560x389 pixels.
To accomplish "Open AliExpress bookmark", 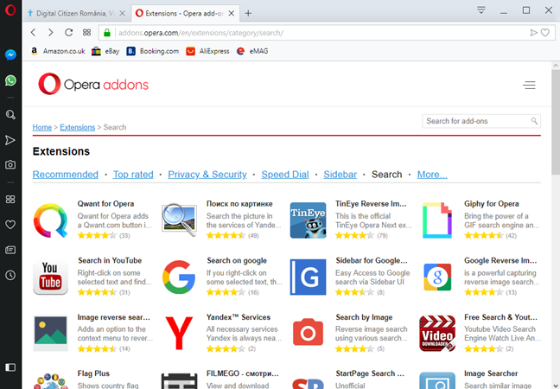I will [x=208, y=51].
